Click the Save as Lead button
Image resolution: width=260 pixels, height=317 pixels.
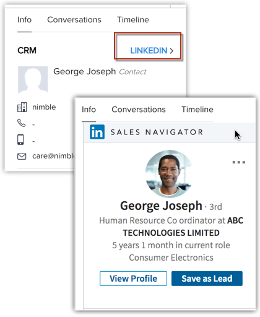click(207, 279)
